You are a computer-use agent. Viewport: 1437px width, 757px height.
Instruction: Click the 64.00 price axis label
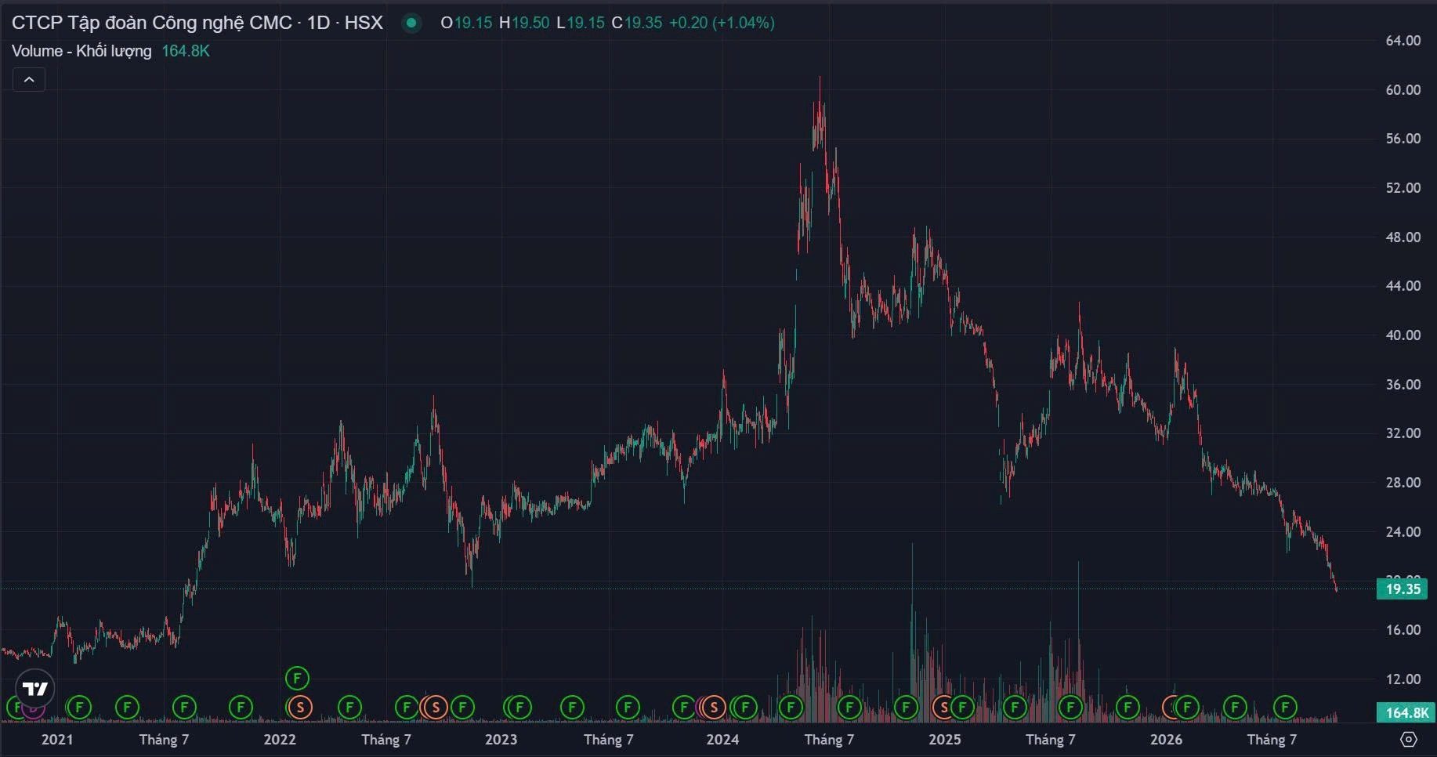tap(1403, 41)
